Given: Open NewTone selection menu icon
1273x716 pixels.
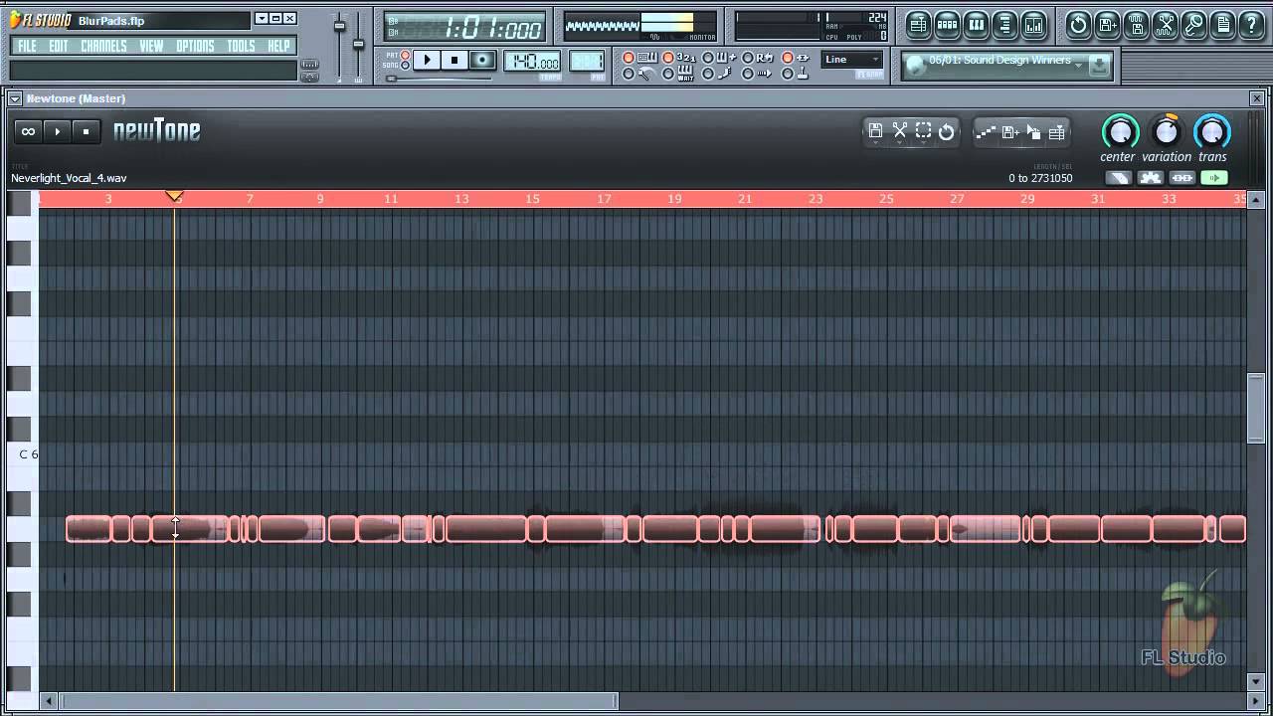Looking at the screenshot, I should [x=923, y=131].
